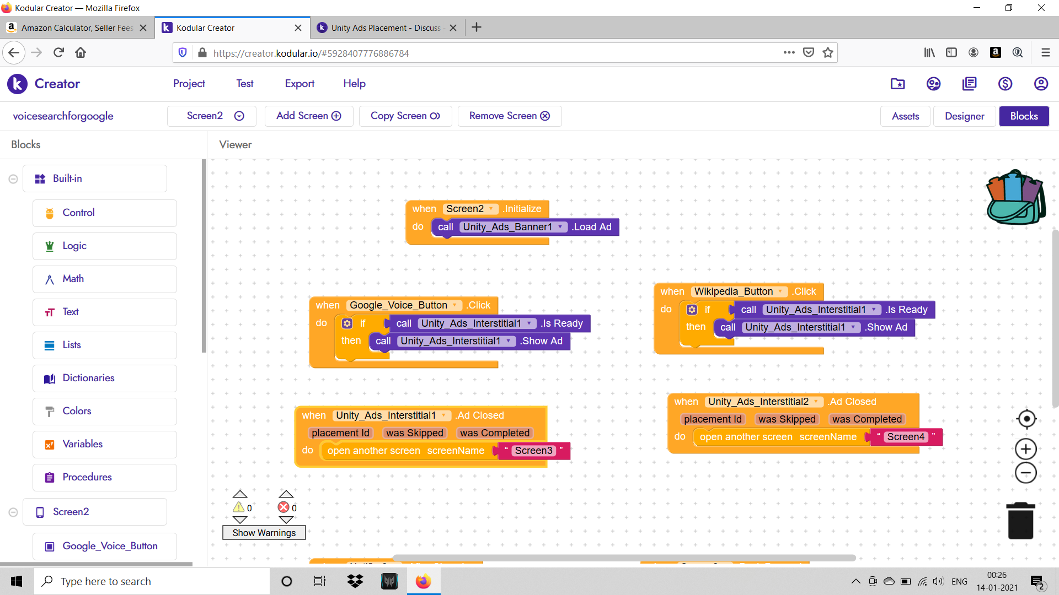The image size is (1059, 595).
Task: Click the backpack icon in the viewer
Action: pos(1015,197)
